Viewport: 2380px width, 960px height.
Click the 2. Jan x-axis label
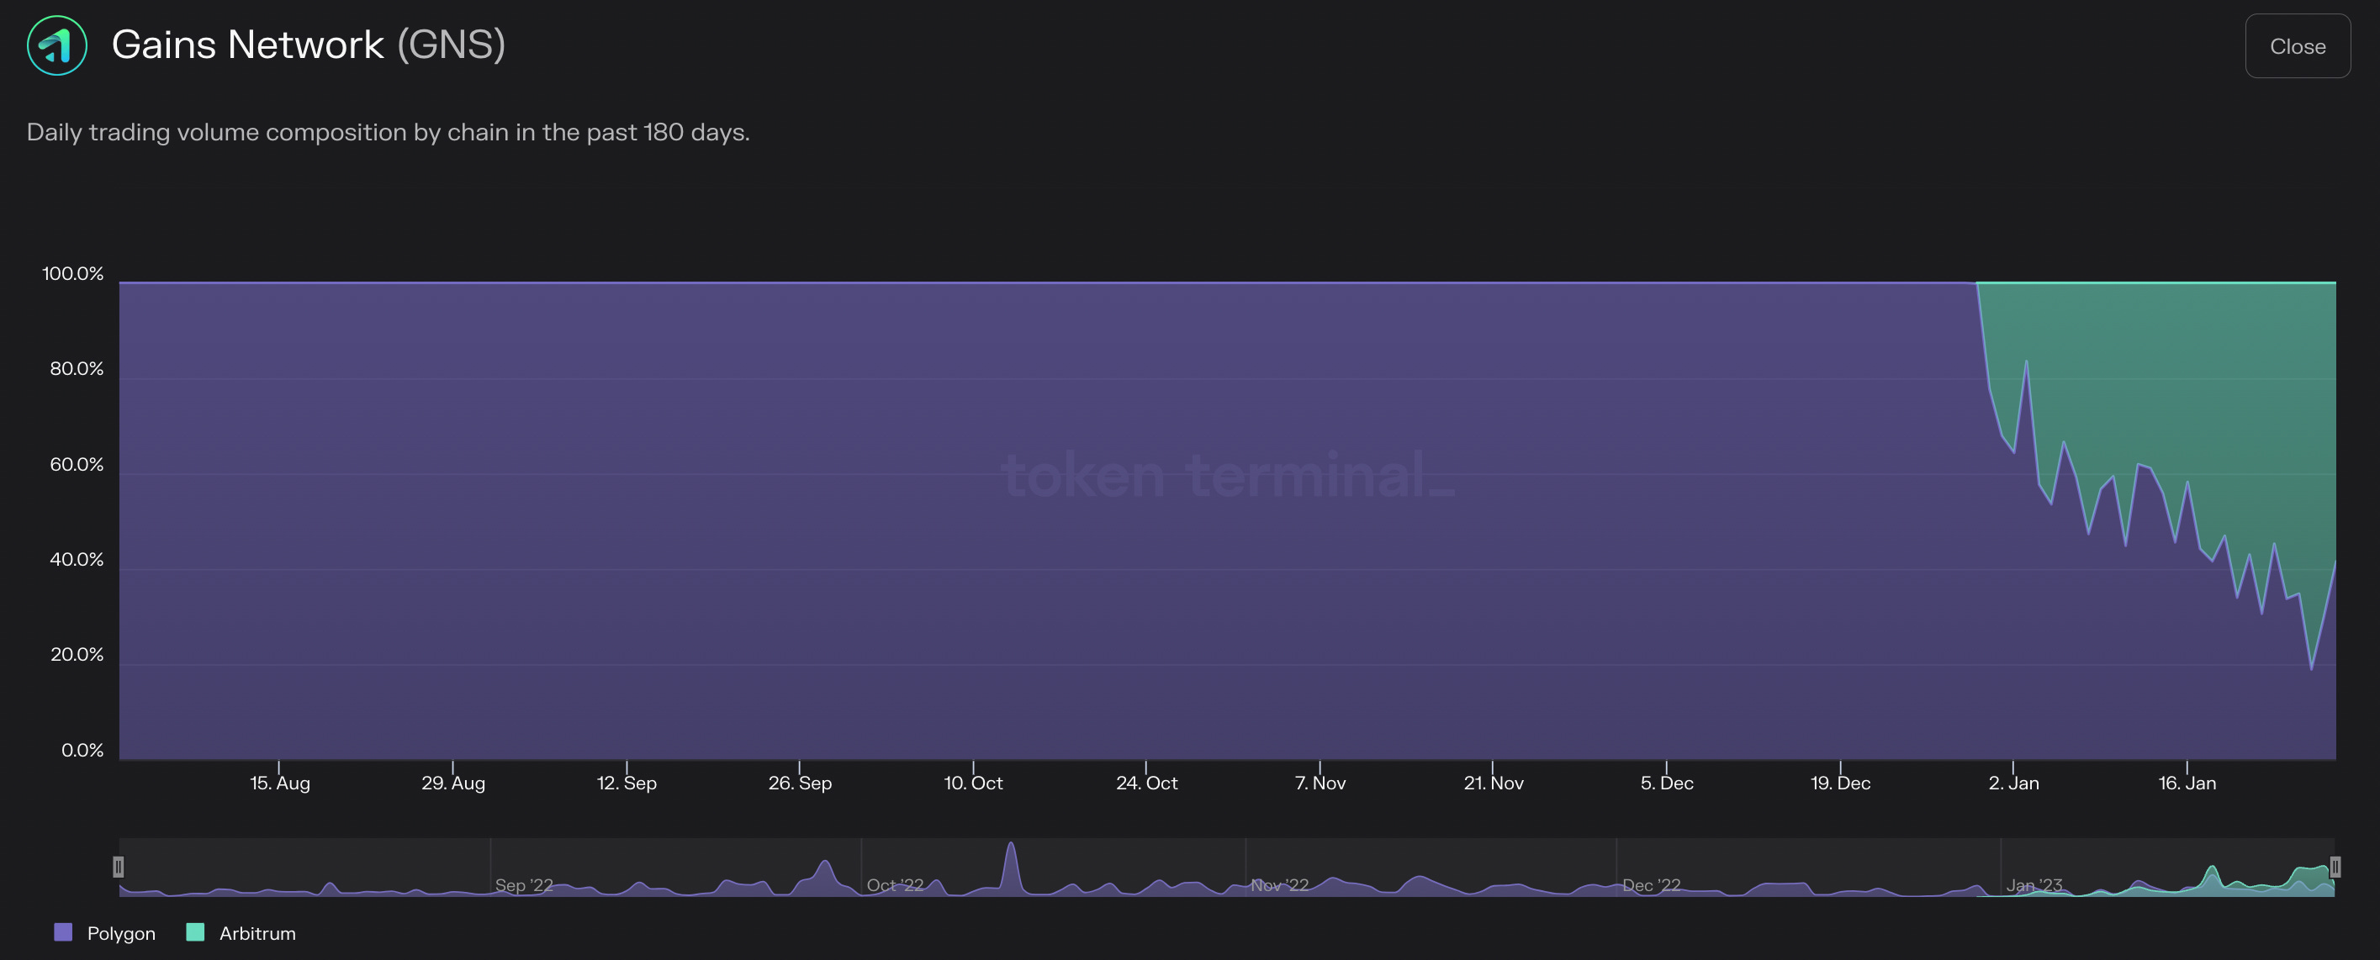click(2013, 783)
